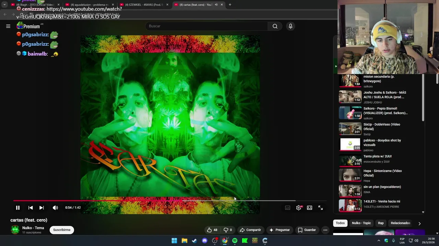Open the Kick app from the taskbar
Viewport: 439px width, 246px height.
point(245,241)
